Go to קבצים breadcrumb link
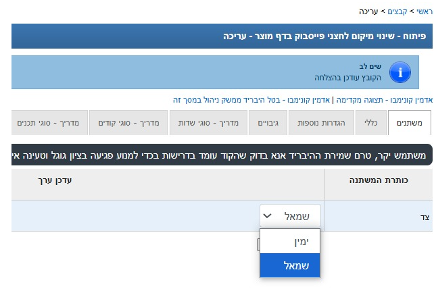 [x=397, y=11]
